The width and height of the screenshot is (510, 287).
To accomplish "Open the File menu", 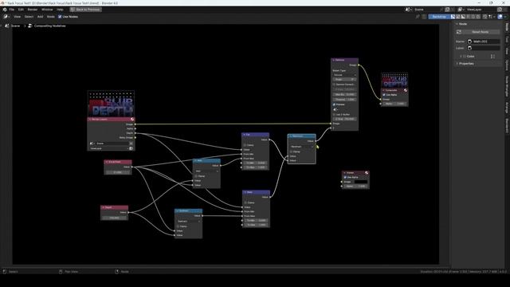I will [12, 10].
